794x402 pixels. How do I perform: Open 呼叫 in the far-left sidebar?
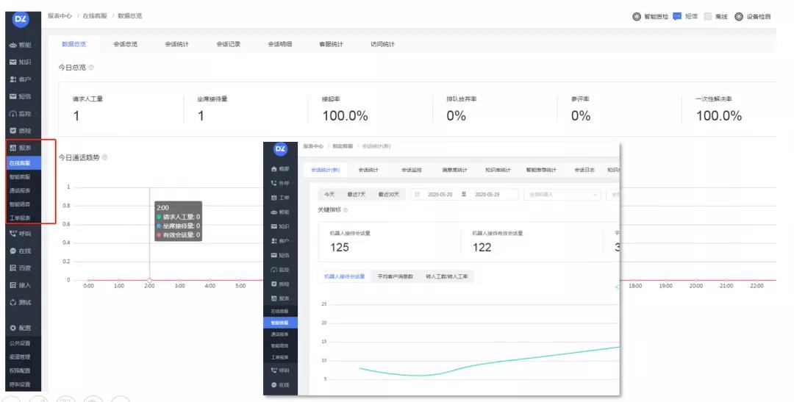pyautogui.click(x=20, y=234)
